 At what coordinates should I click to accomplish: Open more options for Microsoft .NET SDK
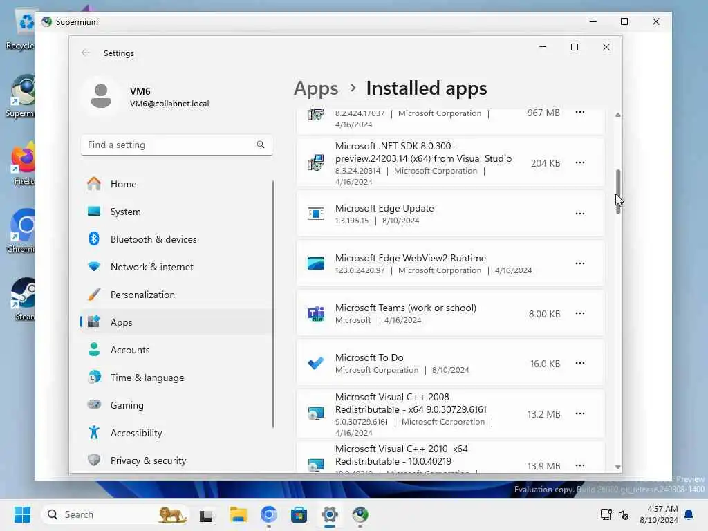[580, 162]
